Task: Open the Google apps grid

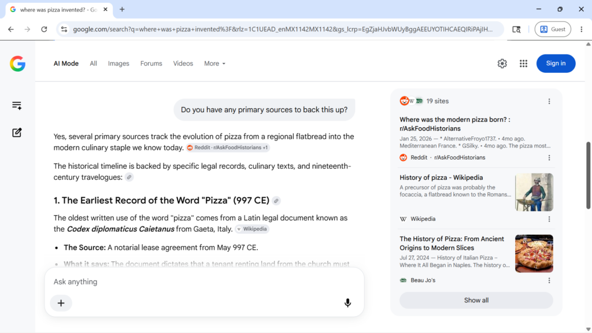Action: pos(523,64)
